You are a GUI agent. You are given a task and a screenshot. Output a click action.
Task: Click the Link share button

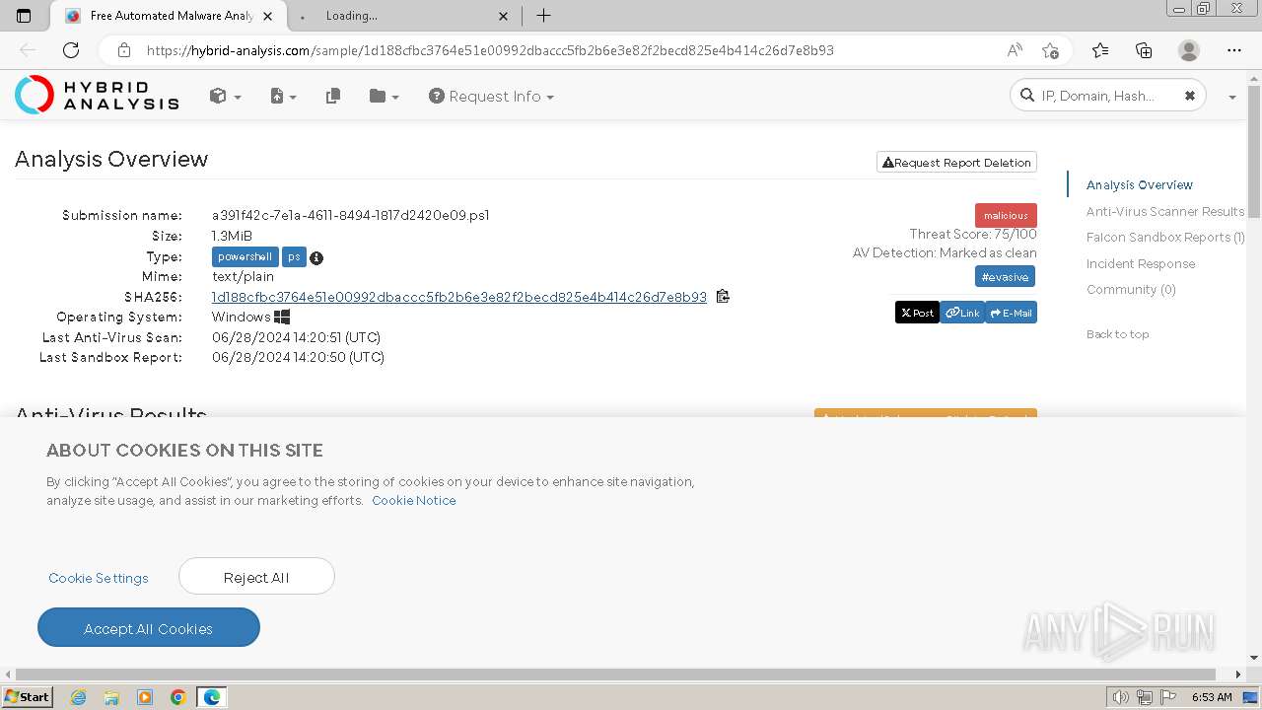pos(962,313)
